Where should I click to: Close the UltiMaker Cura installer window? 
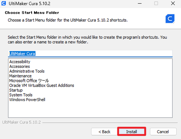click(173, 4)
